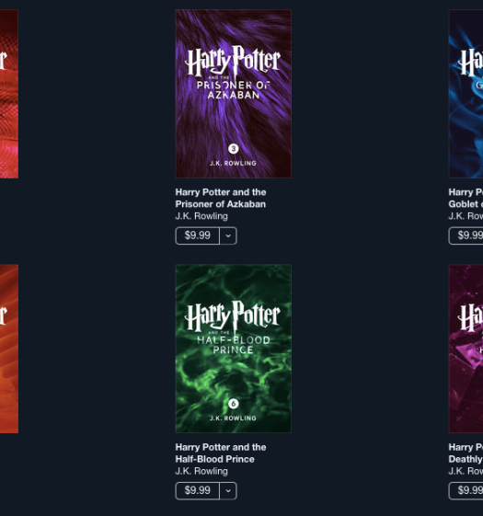Click the Deathly Hallows title text
The height and width of the screenshot is (516, 483).
pyautogui.click(x=466, y=453)
